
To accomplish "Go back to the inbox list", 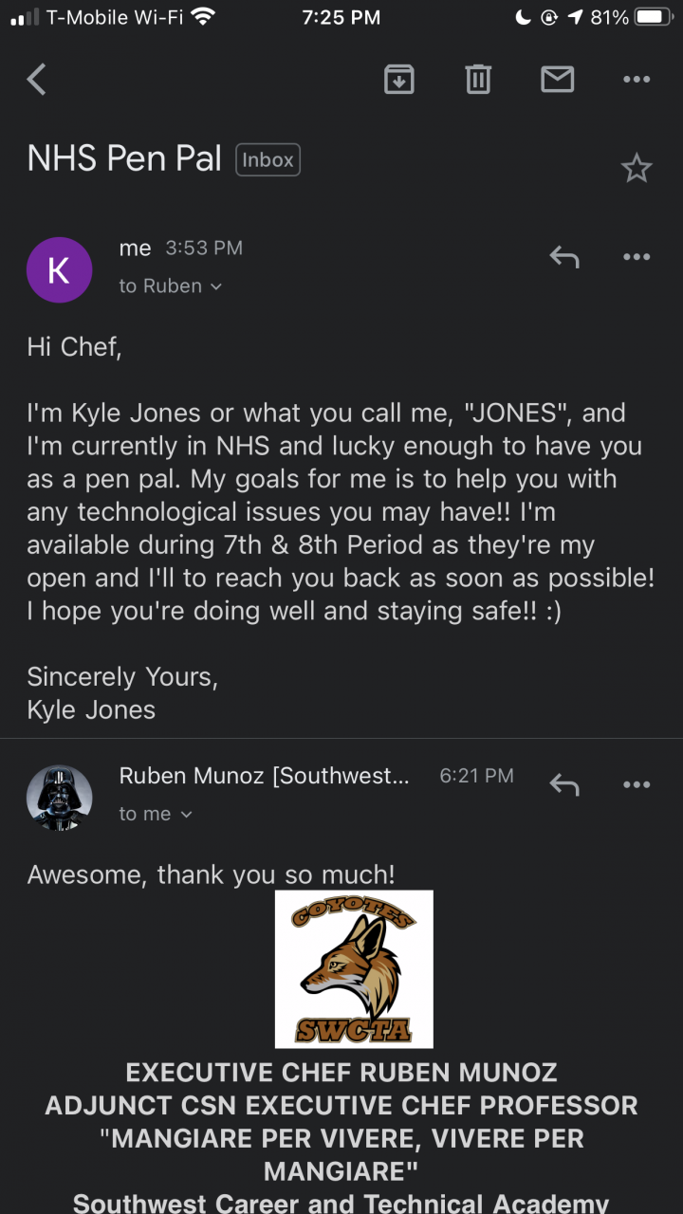I will (x=37, y=80).
